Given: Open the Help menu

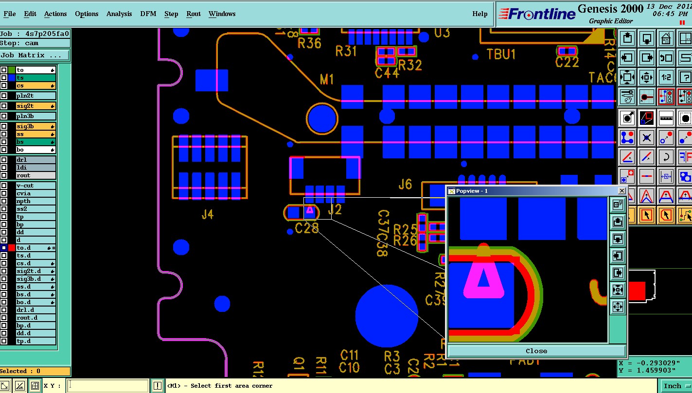Looking at the screenshot, I should click(x=480, y=14).
